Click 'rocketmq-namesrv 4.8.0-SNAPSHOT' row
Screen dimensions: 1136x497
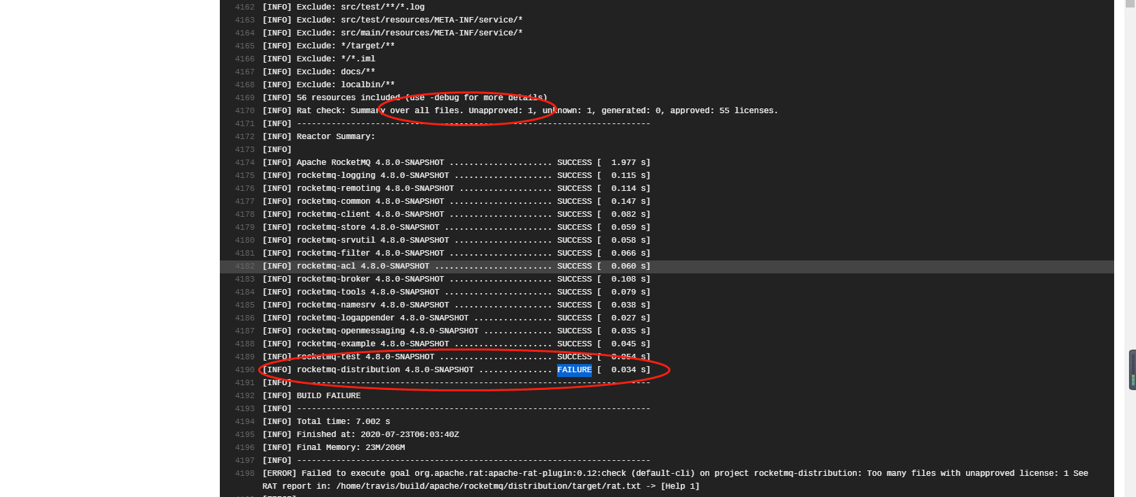[456, 305]
